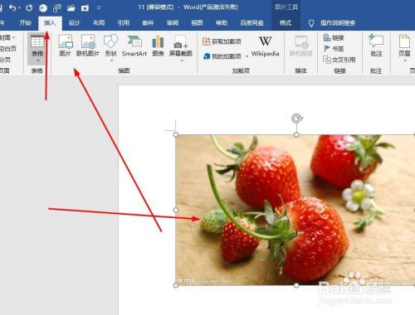This screenshot has height=315, width=415.
Task: Open the 格式 (Format) picture tools tab
Action: [x=286, y=23]
